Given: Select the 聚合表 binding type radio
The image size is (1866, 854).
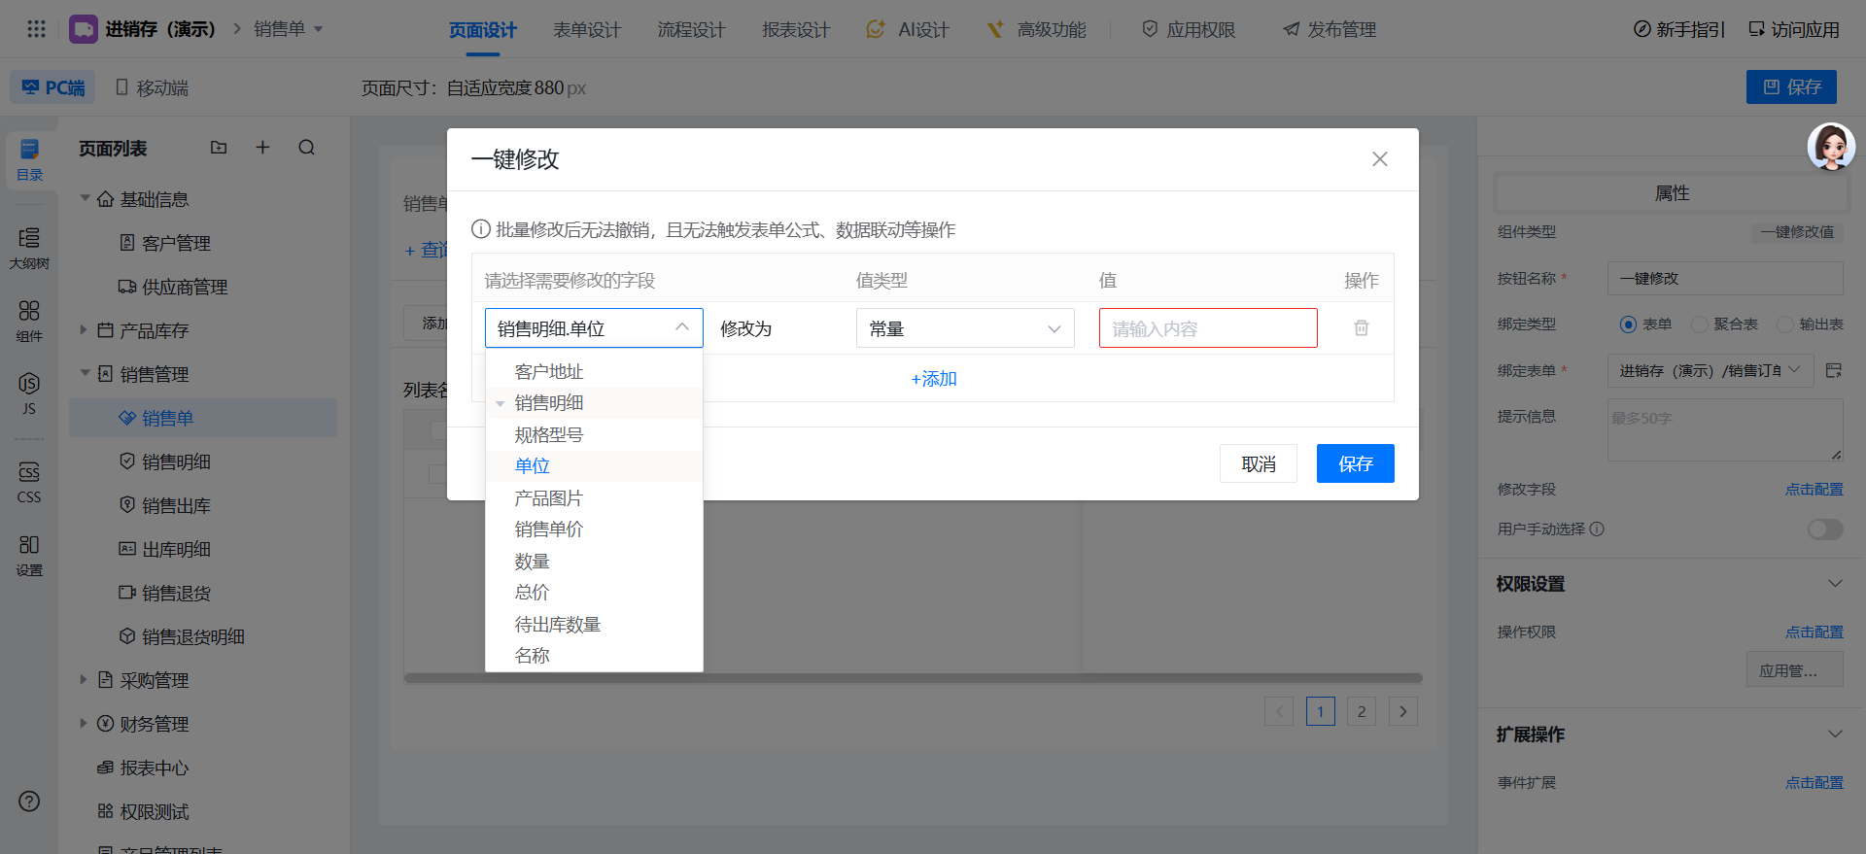Looking at the screenshot, I should coord(1700,325).
